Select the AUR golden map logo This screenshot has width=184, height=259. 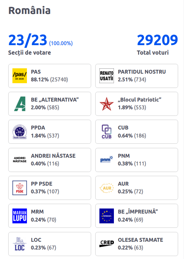pyautogui.click(x=107, y=188)
